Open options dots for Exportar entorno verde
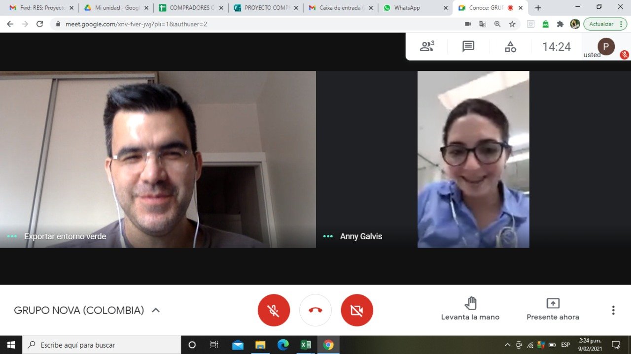This screenshot has height=354, width=631. click(x=12, y=236)
